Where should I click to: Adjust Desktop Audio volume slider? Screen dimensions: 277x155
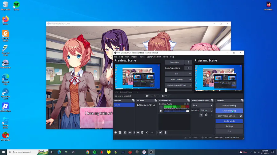[x=176, y=111]
